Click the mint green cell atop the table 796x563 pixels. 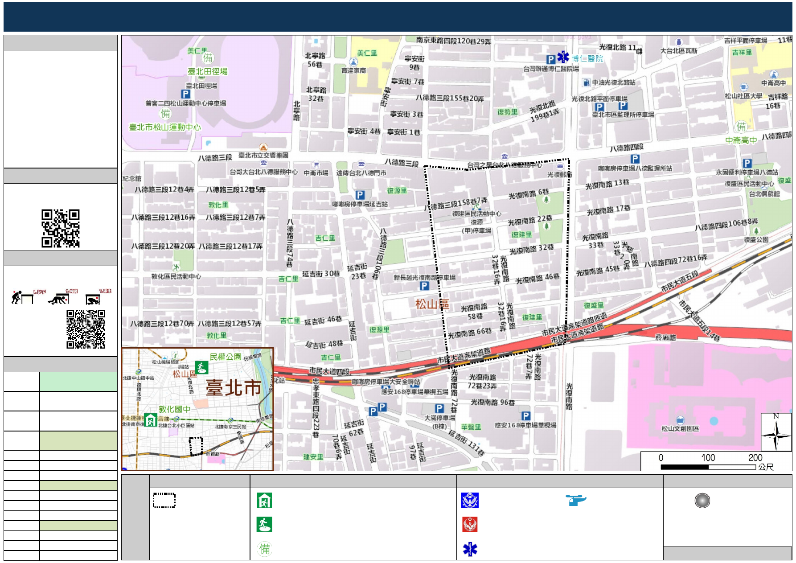(78, 382)
